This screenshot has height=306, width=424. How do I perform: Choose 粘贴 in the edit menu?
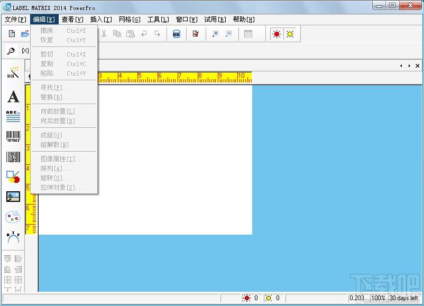click(64, 73)
